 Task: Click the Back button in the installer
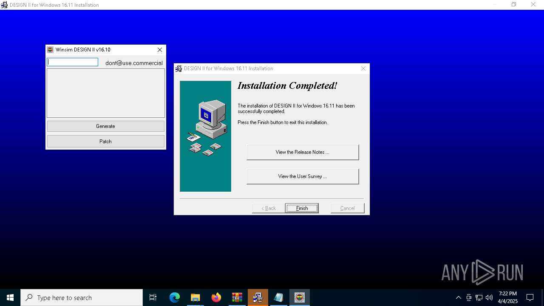click(268, 208)
